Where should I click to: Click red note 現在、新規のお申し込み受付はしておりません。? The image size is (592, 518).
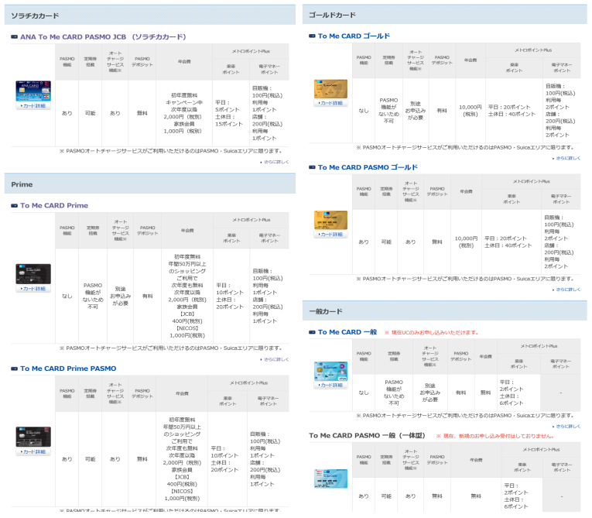(x=495, y=436)
